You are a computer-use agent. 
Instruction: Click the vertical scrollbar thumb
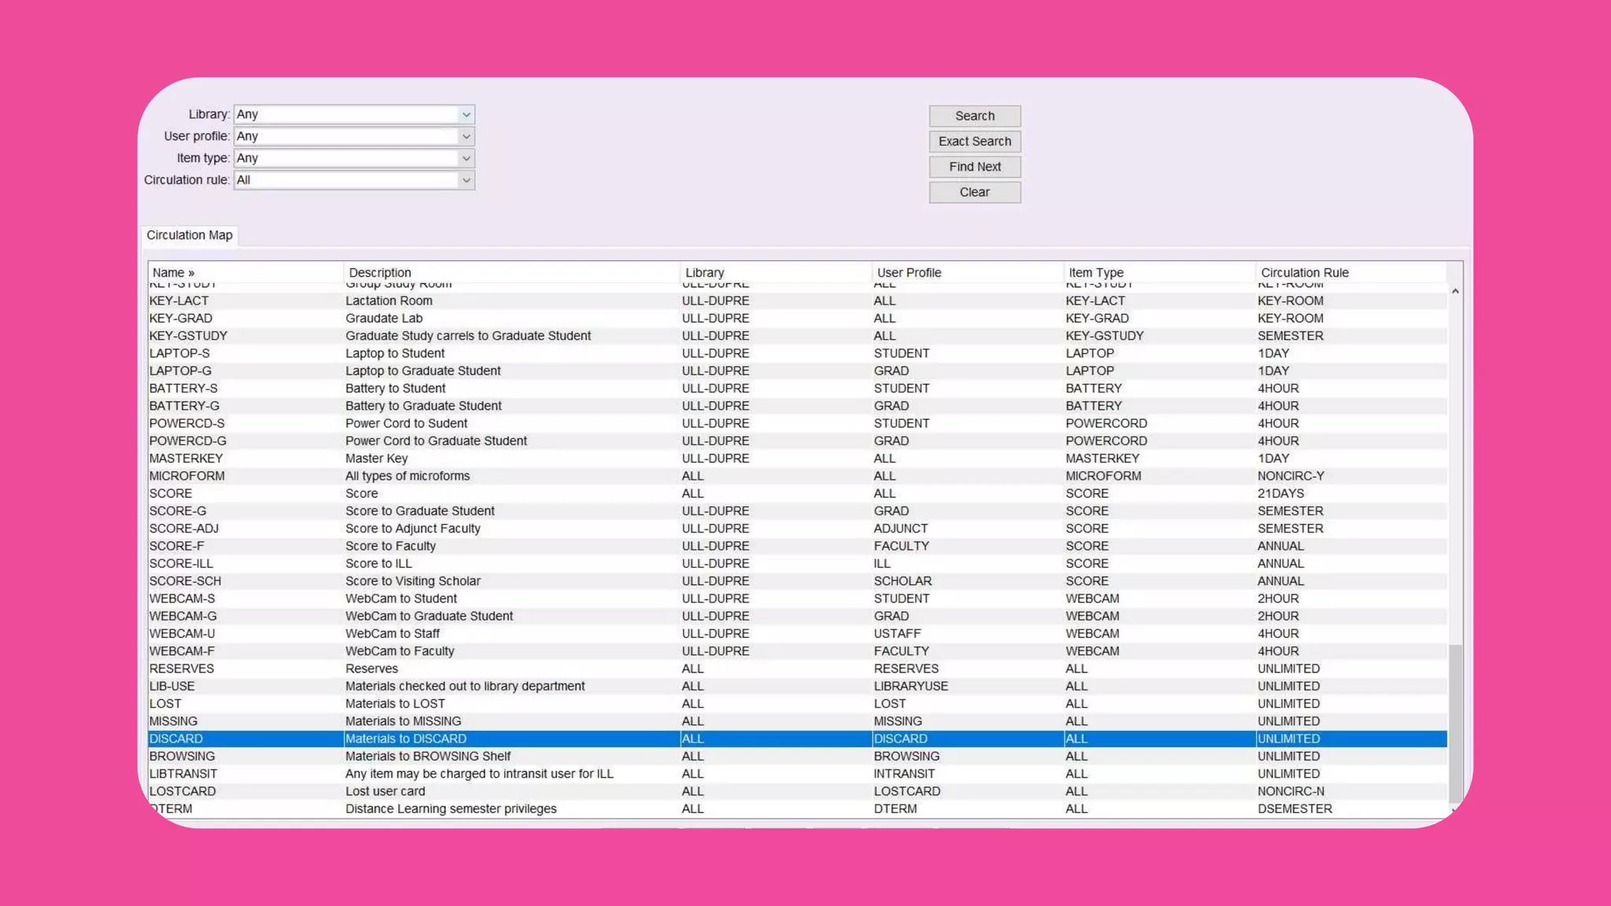(1455, 724)
